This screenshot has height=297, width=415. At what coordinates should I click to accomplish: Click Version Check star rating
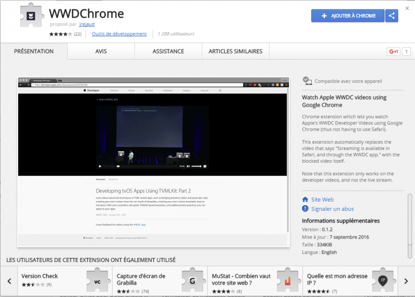click(x=33, y=285)
